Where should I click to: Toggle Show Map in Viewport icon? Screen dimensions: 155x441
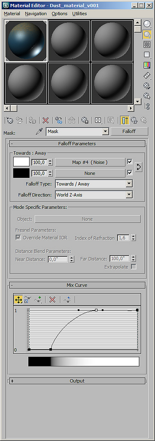pos(111,121)
